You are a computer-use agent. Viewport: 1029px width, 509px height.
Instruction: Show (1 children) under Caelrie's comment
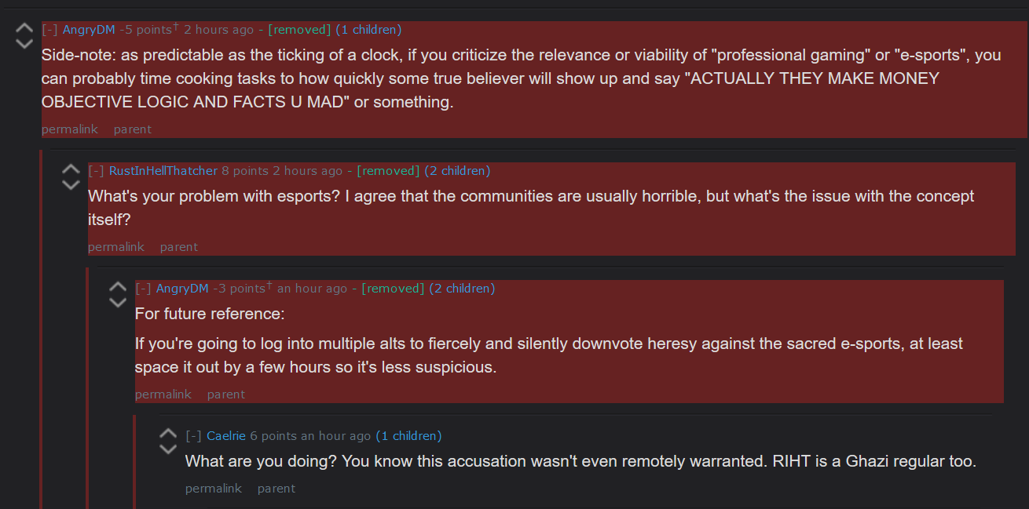[x=408, y=436]
